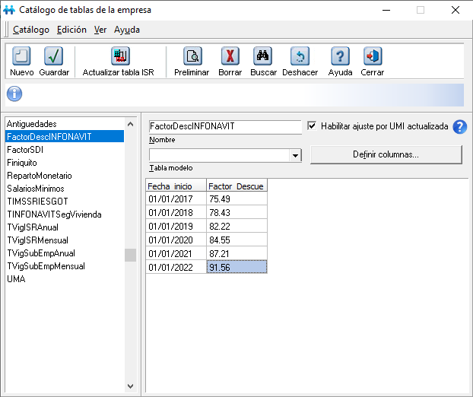Screen dimensions: 473x397
Task: Click the Nombre input field
Action: point(225,127)
